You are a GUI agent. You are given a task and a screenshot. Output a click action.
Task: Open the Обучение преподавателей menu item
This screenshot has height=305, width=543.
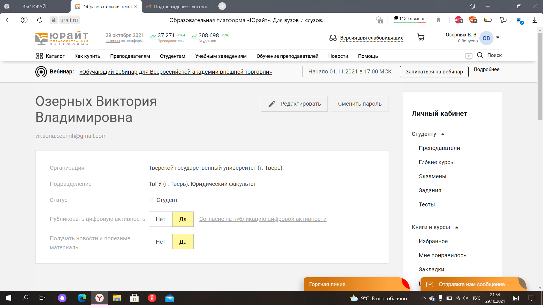coord(287,56)
